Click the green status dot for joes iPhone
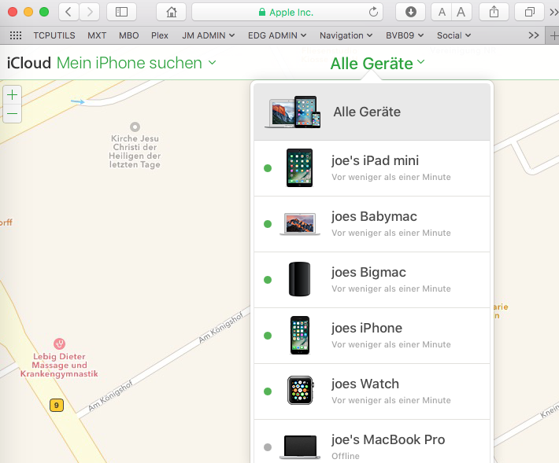 [x=268, y=336]
